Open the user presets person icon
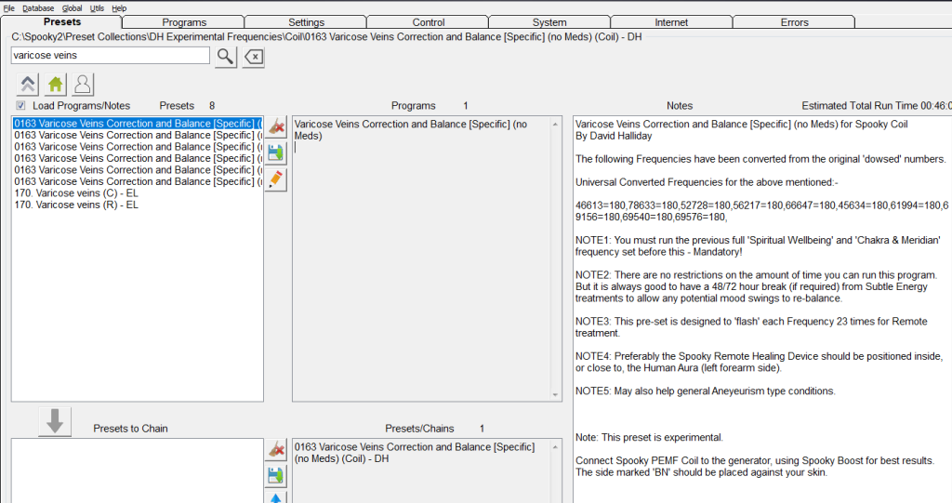 pos(84,85)
